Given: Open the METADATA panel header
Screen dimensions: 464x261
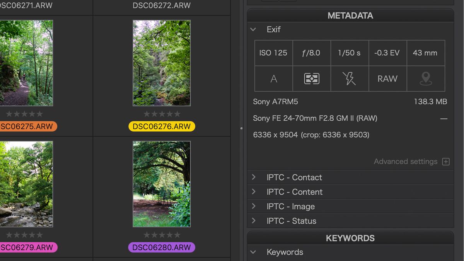Looking at the screenshot, I should pos(350,15).
